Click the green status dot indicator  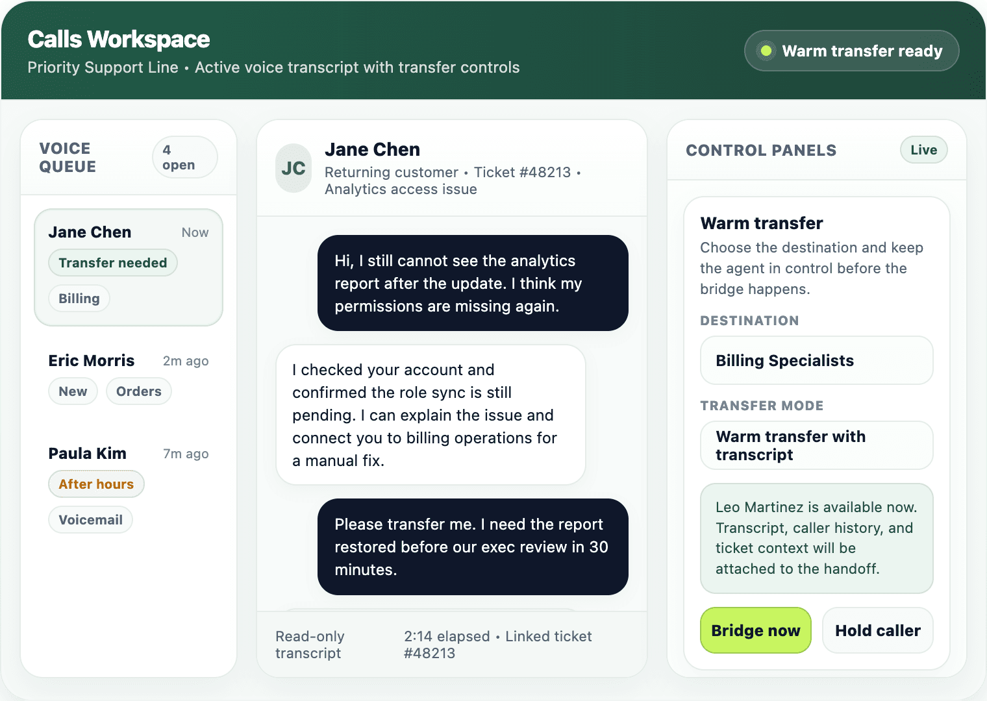[767, 50]
